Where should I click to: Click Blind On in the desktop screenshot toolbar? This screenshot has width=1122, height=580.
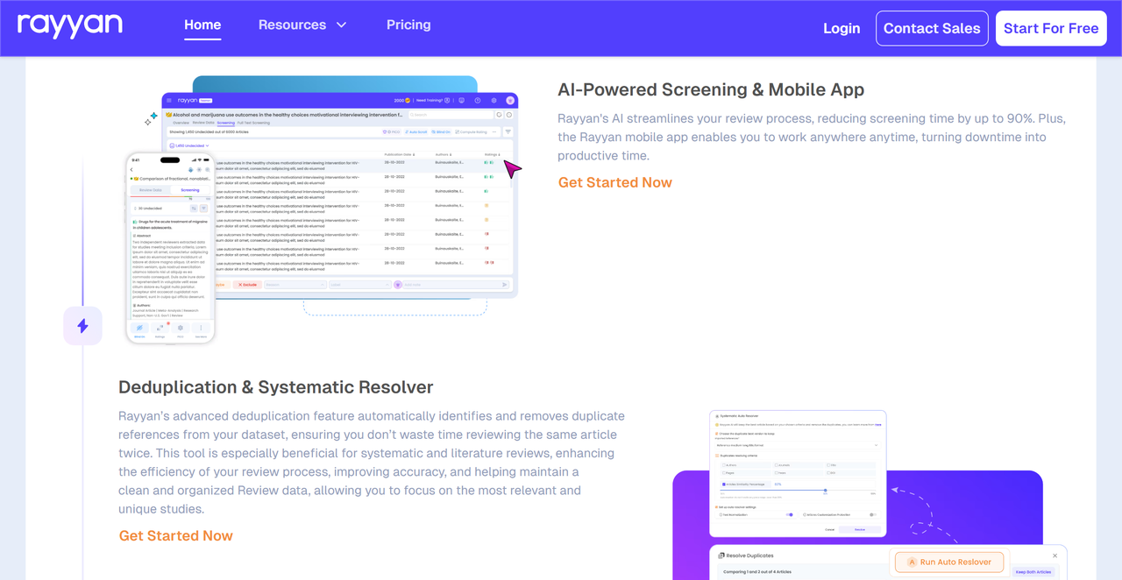(x=441, y=132)
